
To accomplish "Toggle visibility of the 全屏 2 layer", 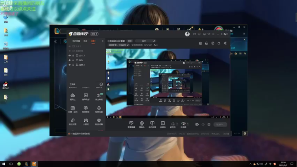I will 69,65.
